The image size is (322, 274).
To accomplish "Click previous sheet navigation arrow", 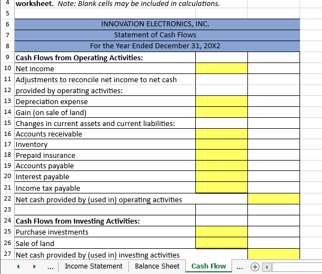I will pos(18,267).
